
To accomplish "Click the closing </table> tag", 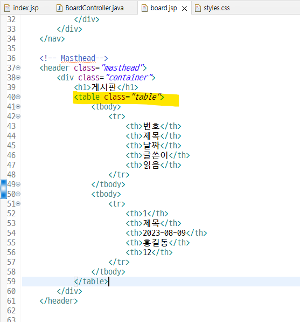I will (91, 282).
